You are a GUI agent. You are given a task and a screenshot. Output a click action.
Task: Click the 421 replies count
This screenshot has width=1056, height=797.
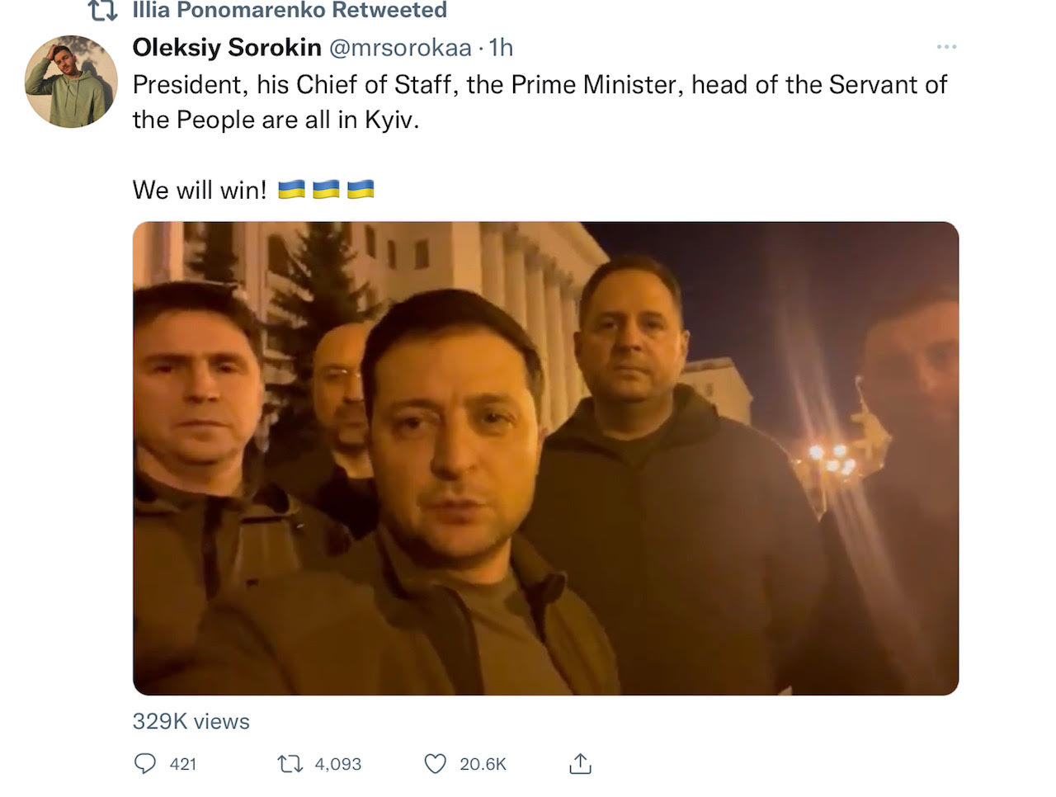[183, 764]
